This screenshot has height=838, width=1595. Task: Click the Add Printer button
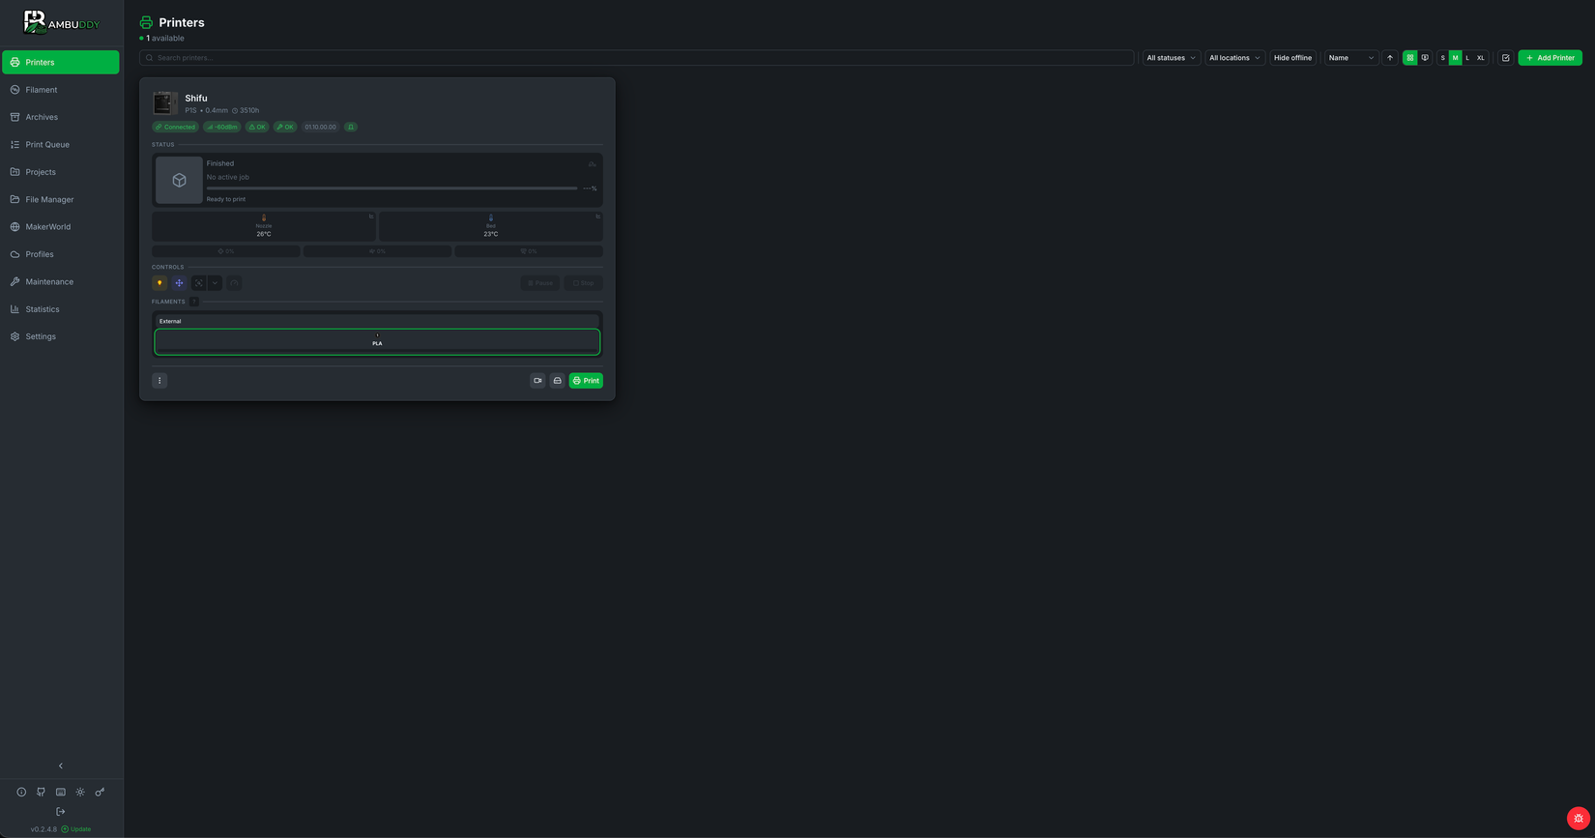point(1550,58)
